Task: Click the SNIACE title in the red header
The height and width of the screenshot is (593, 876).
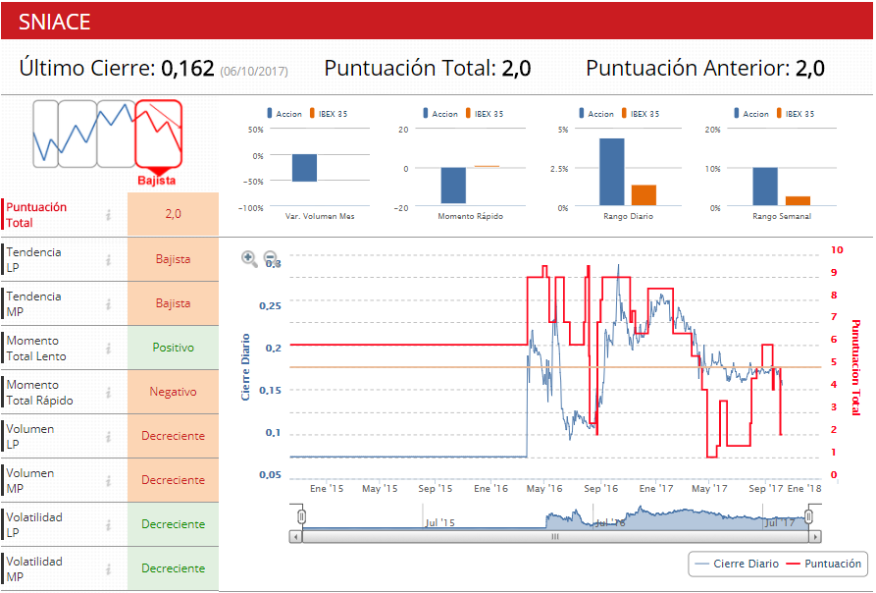Action: tap(54, 22)
